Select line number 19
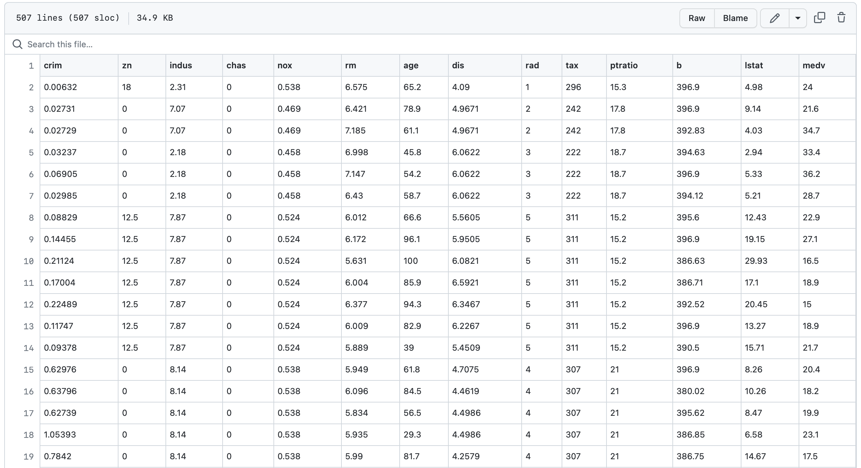Image resolution: width=861 pixels, height=468 pixels. (29, 457)
